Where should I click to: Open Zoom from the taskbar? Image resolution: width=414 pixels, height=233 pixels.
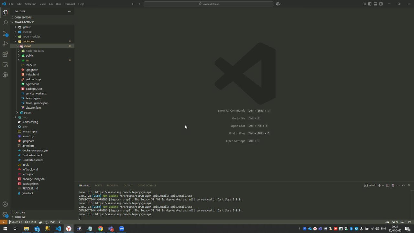click(122, 229)
